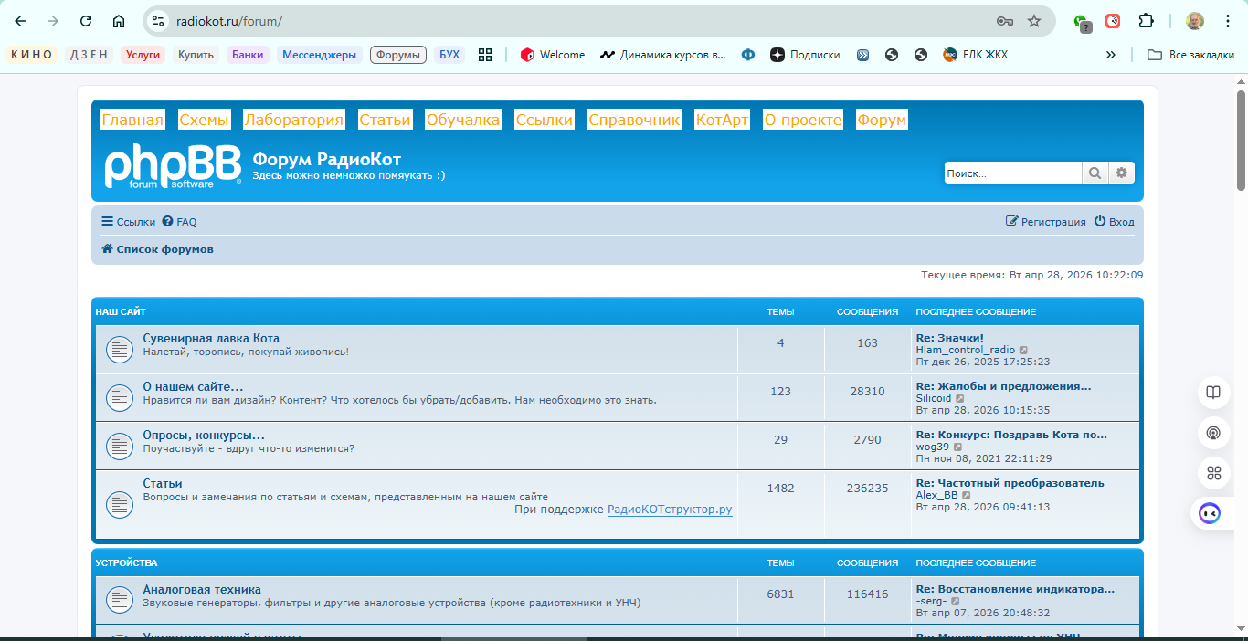Image resolution: width=1248 pixels, height=641 pixels.
Task: View the latest post icon beside wog39
Action: [x=957, y=447]
